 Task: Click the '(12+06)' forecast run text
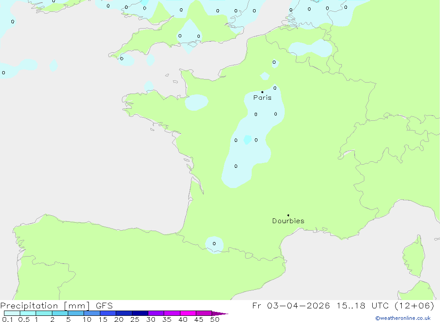[414, 305]
